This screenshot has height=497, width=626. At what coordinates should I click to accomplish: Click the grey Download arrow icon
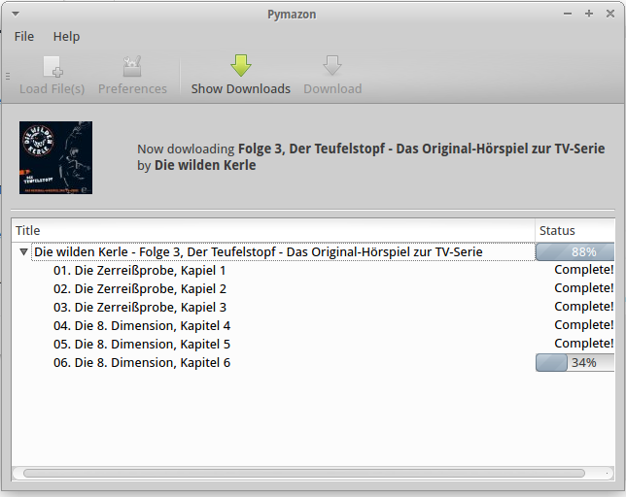coord(332,66)
